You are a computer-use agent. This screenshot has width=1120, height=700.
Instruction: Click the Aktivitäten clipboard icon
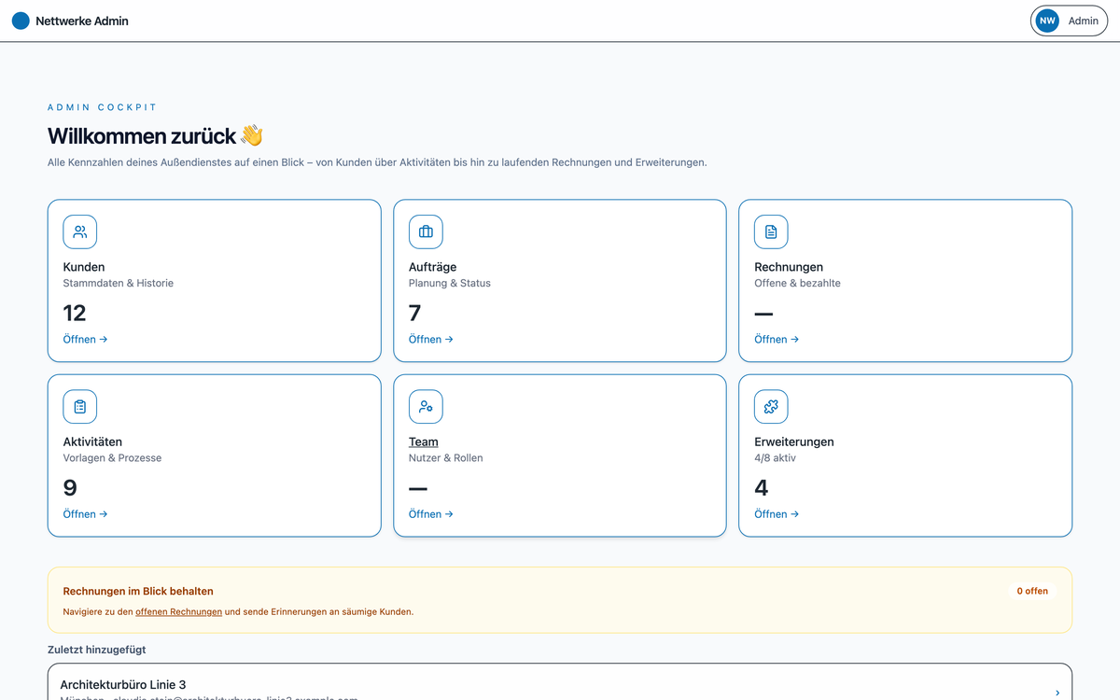[80, 406]
